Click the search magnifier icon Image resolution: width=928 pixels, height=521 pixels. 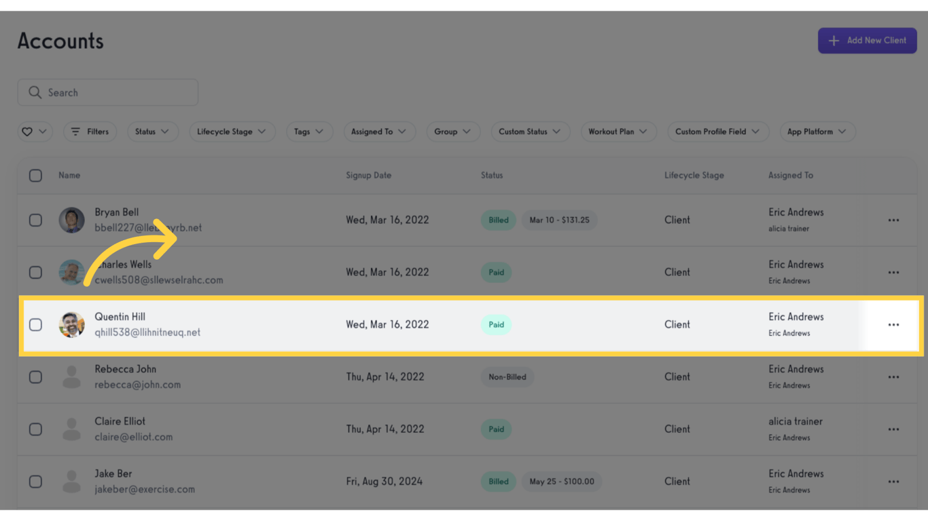click(35, 92)
